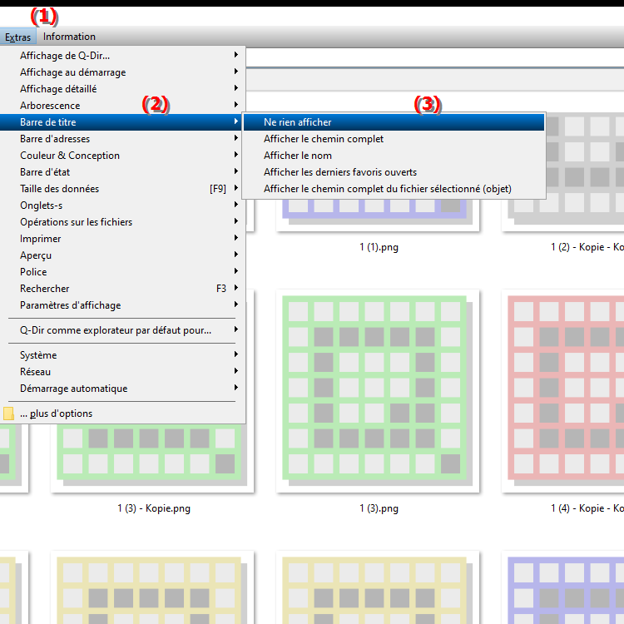Open Affichage de Q-Dir submenu

click(122, 55)
